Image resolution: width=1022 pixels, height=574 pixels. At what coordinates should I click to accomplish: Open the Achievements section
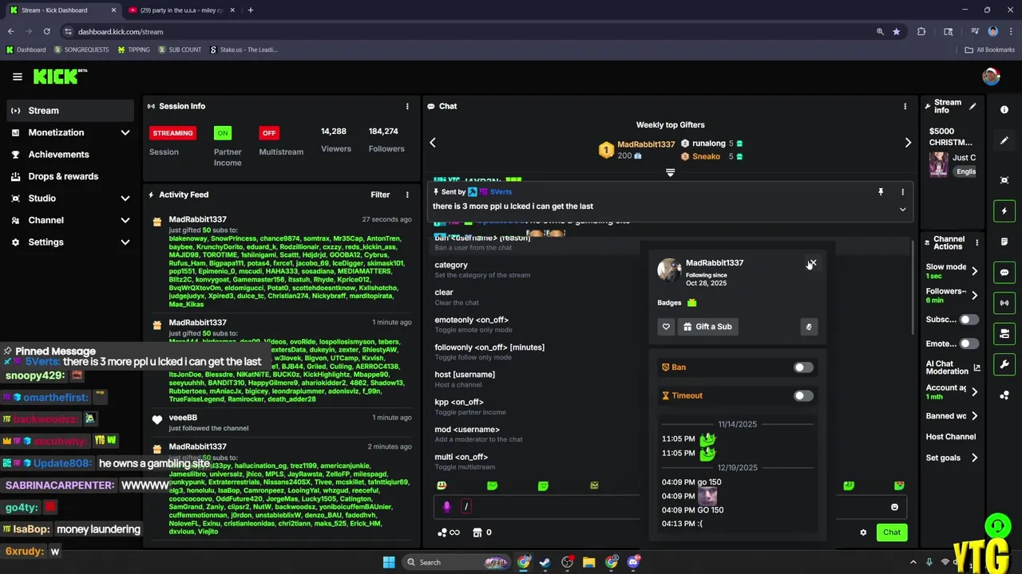click(x=70, y=155)
